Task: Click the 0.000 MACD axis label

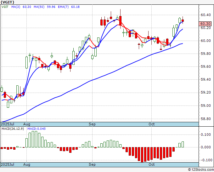Action: [206, 147]
